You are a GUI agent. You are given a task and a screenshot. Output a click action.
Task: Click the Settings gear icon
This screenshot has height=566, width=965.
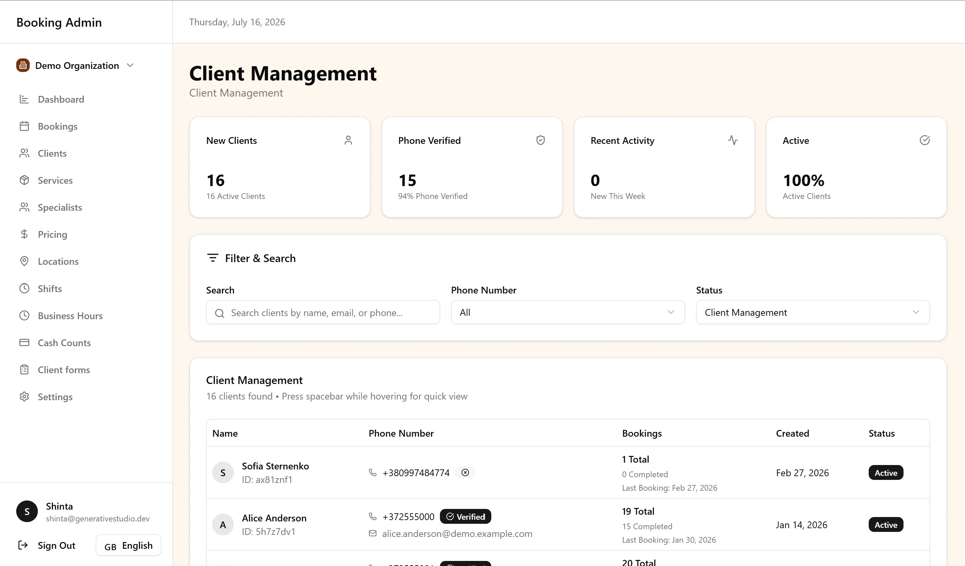[x=24, y=396]
